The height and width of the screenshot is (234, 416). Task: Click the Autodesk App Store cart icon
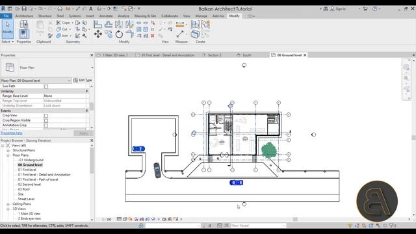click(x=365, y=8)
